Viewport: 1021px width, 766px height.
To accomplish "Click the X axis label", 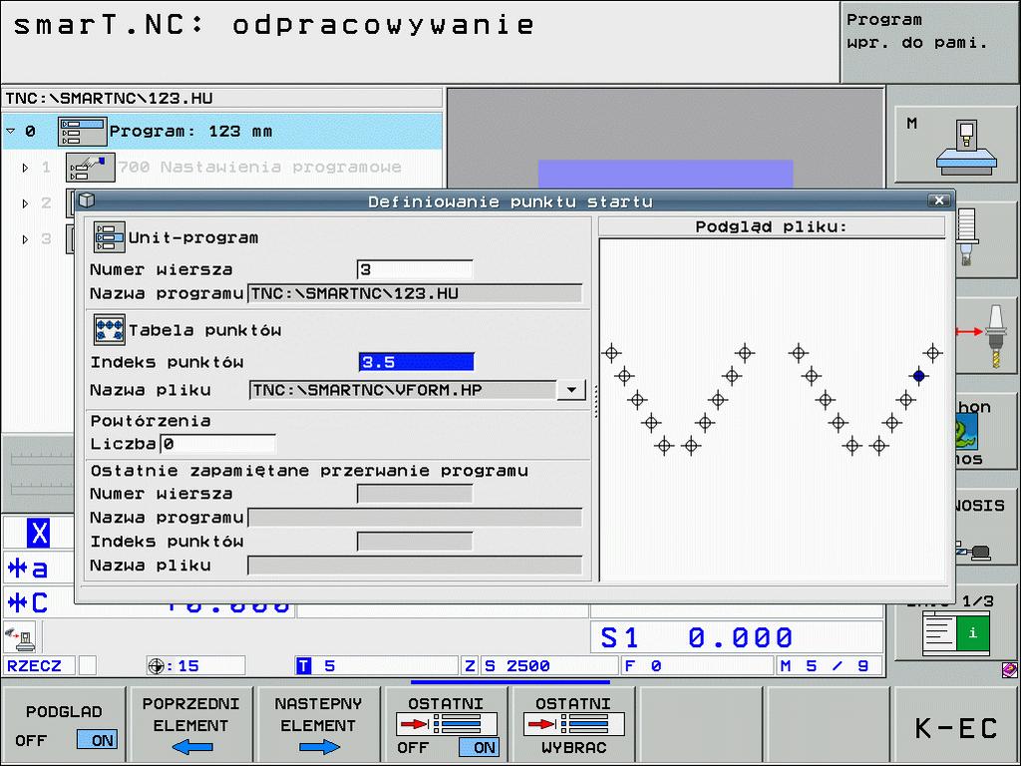I will point(39,533).
